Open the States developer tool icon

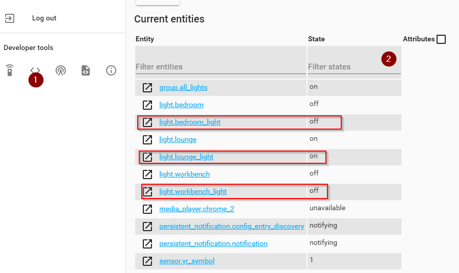pos(35,70)
